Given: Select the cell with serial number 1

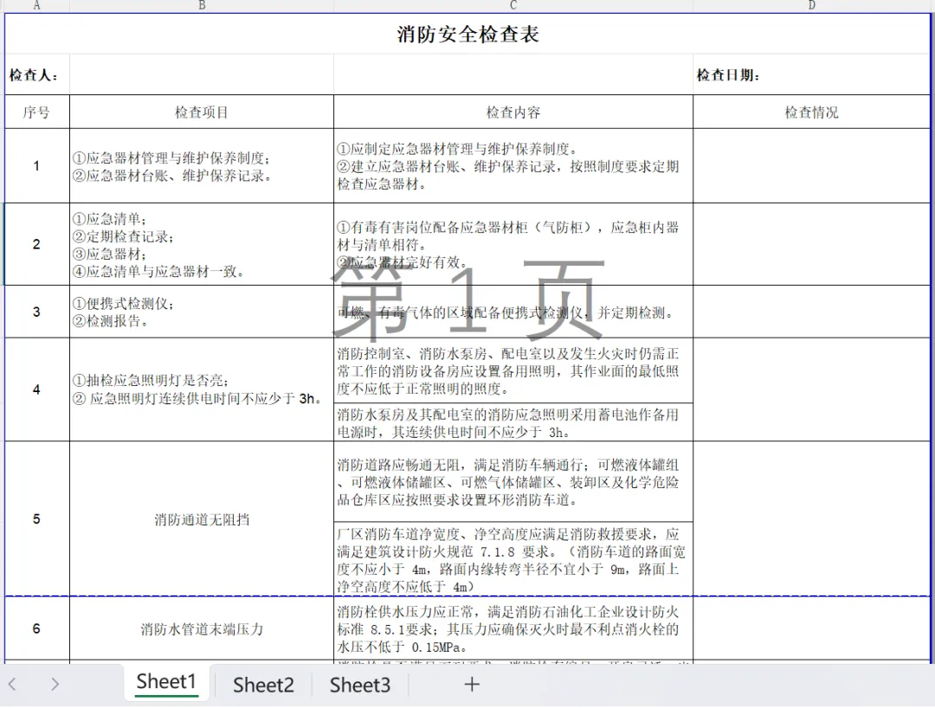Looking at the screenshot, I should tap(37, 165).
